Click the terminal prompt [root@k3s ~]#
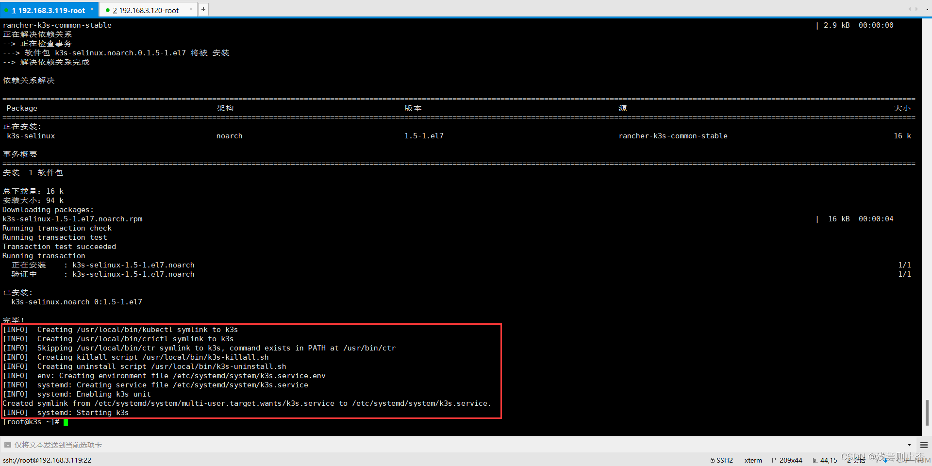The image size is (932, 466). pos(31,422)
